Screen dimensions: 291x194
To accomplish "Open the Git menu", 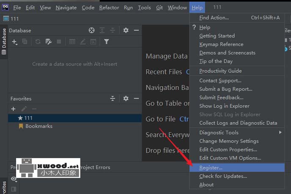I will click(x=159, y=8).
